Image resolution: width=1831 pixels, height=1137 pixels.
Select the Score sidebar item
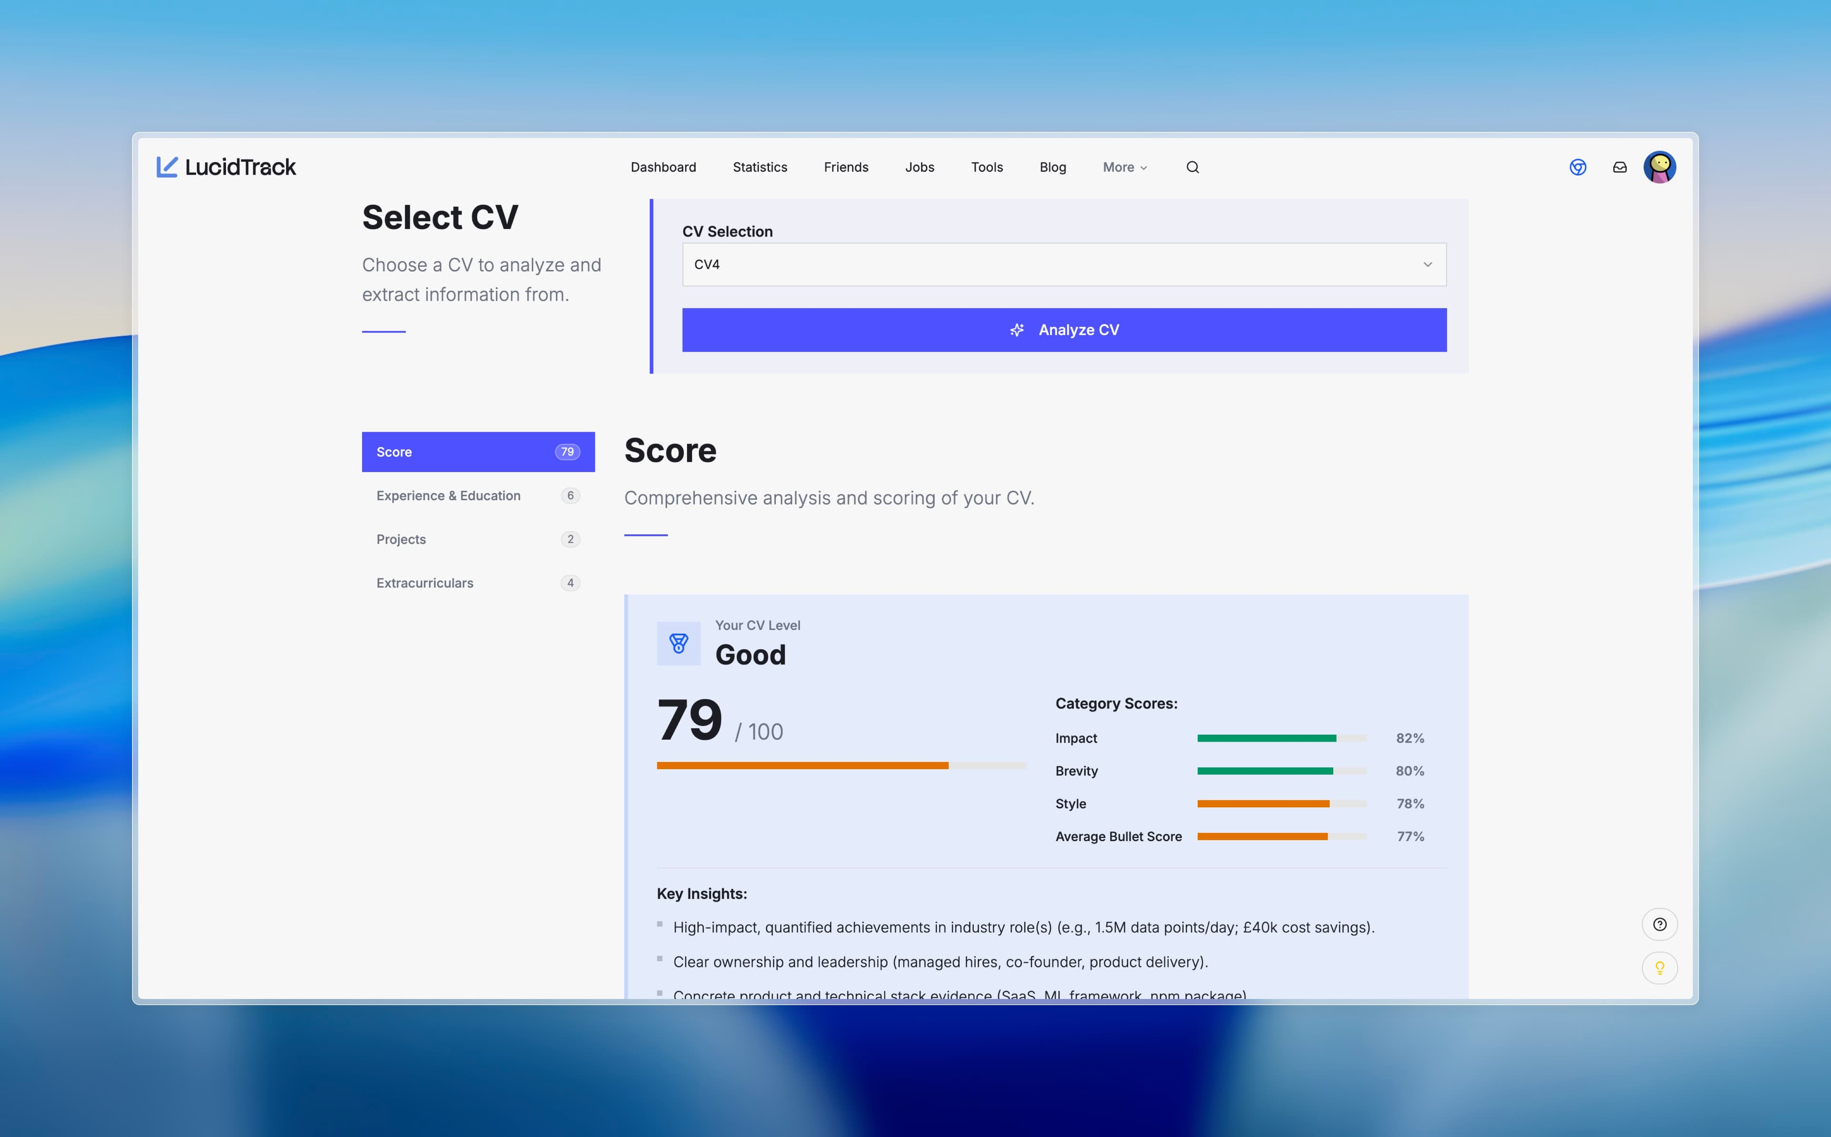[478, 451]
